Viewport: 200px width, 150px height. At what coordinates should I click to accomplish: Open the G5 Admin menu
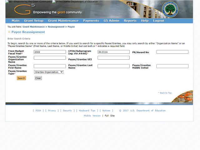111,21
